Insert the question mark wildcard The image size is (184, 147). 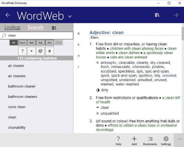click(22, 51)
